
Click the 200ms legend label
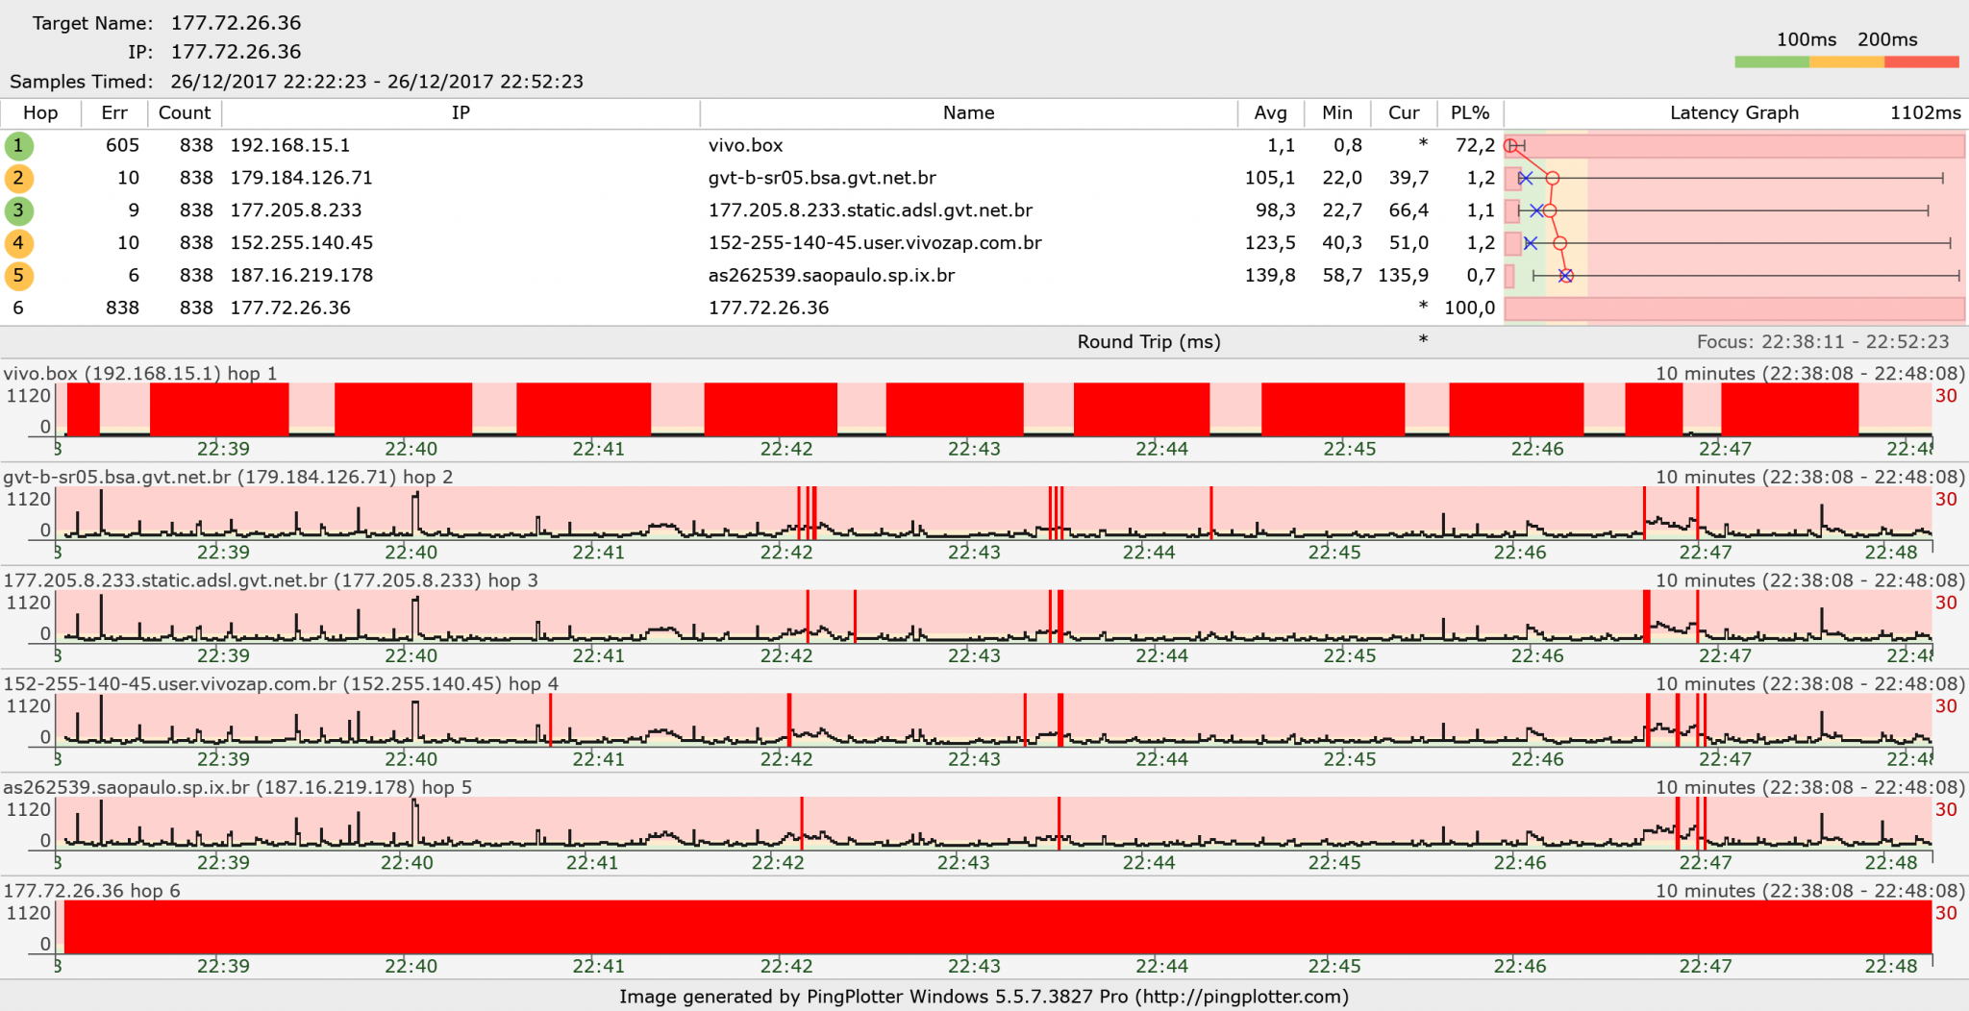pyautogui.click(x=1887, y=40)
